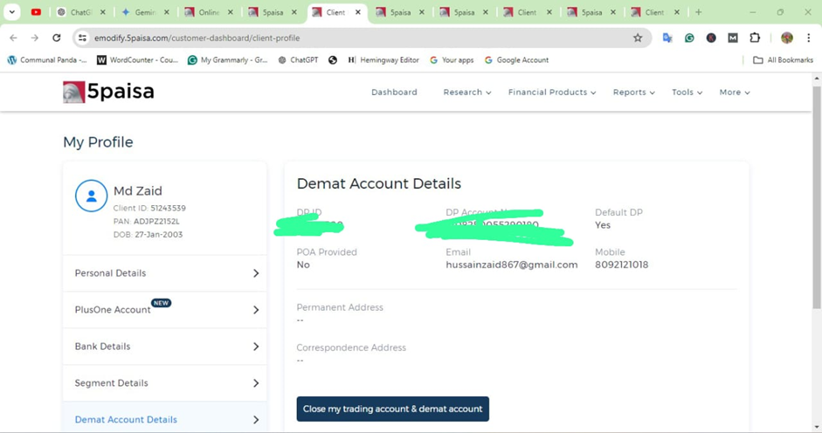The width and height of the screenshot is (822, 433).
Task: Open Grammarly extension icon
Action: [689, 38]
